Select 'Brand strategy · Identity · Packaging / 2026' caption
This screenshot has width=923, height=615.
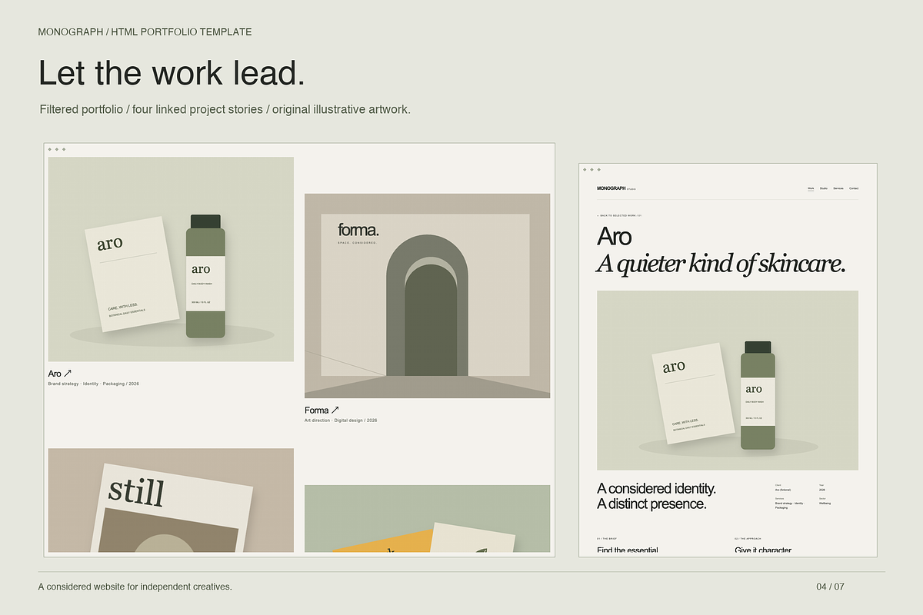pos(94,384)
